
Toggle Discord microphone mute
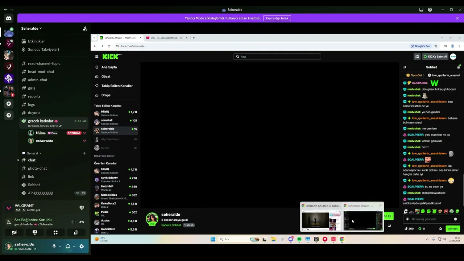coord(54,246)
